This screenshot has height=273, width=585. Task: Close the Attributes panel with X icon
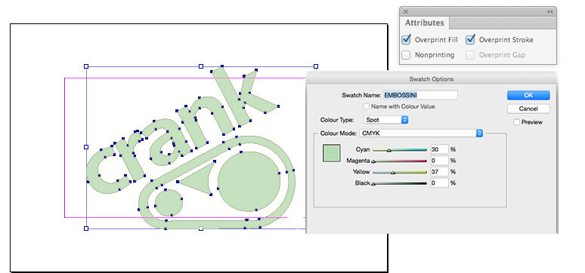[x=406, y=11]
